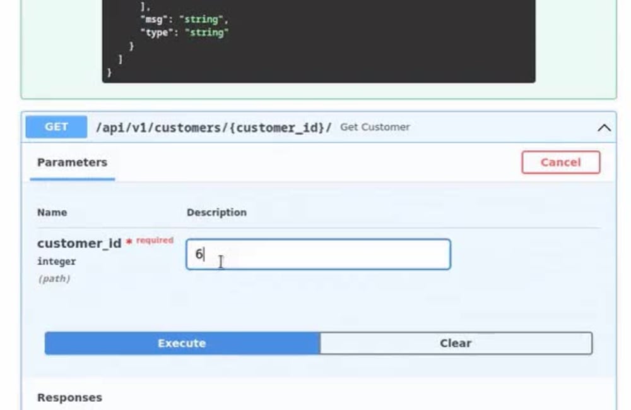This screenshot has width=631, height=410.
Task: Select the Parameters tab
Action: [x=71, y=162]
